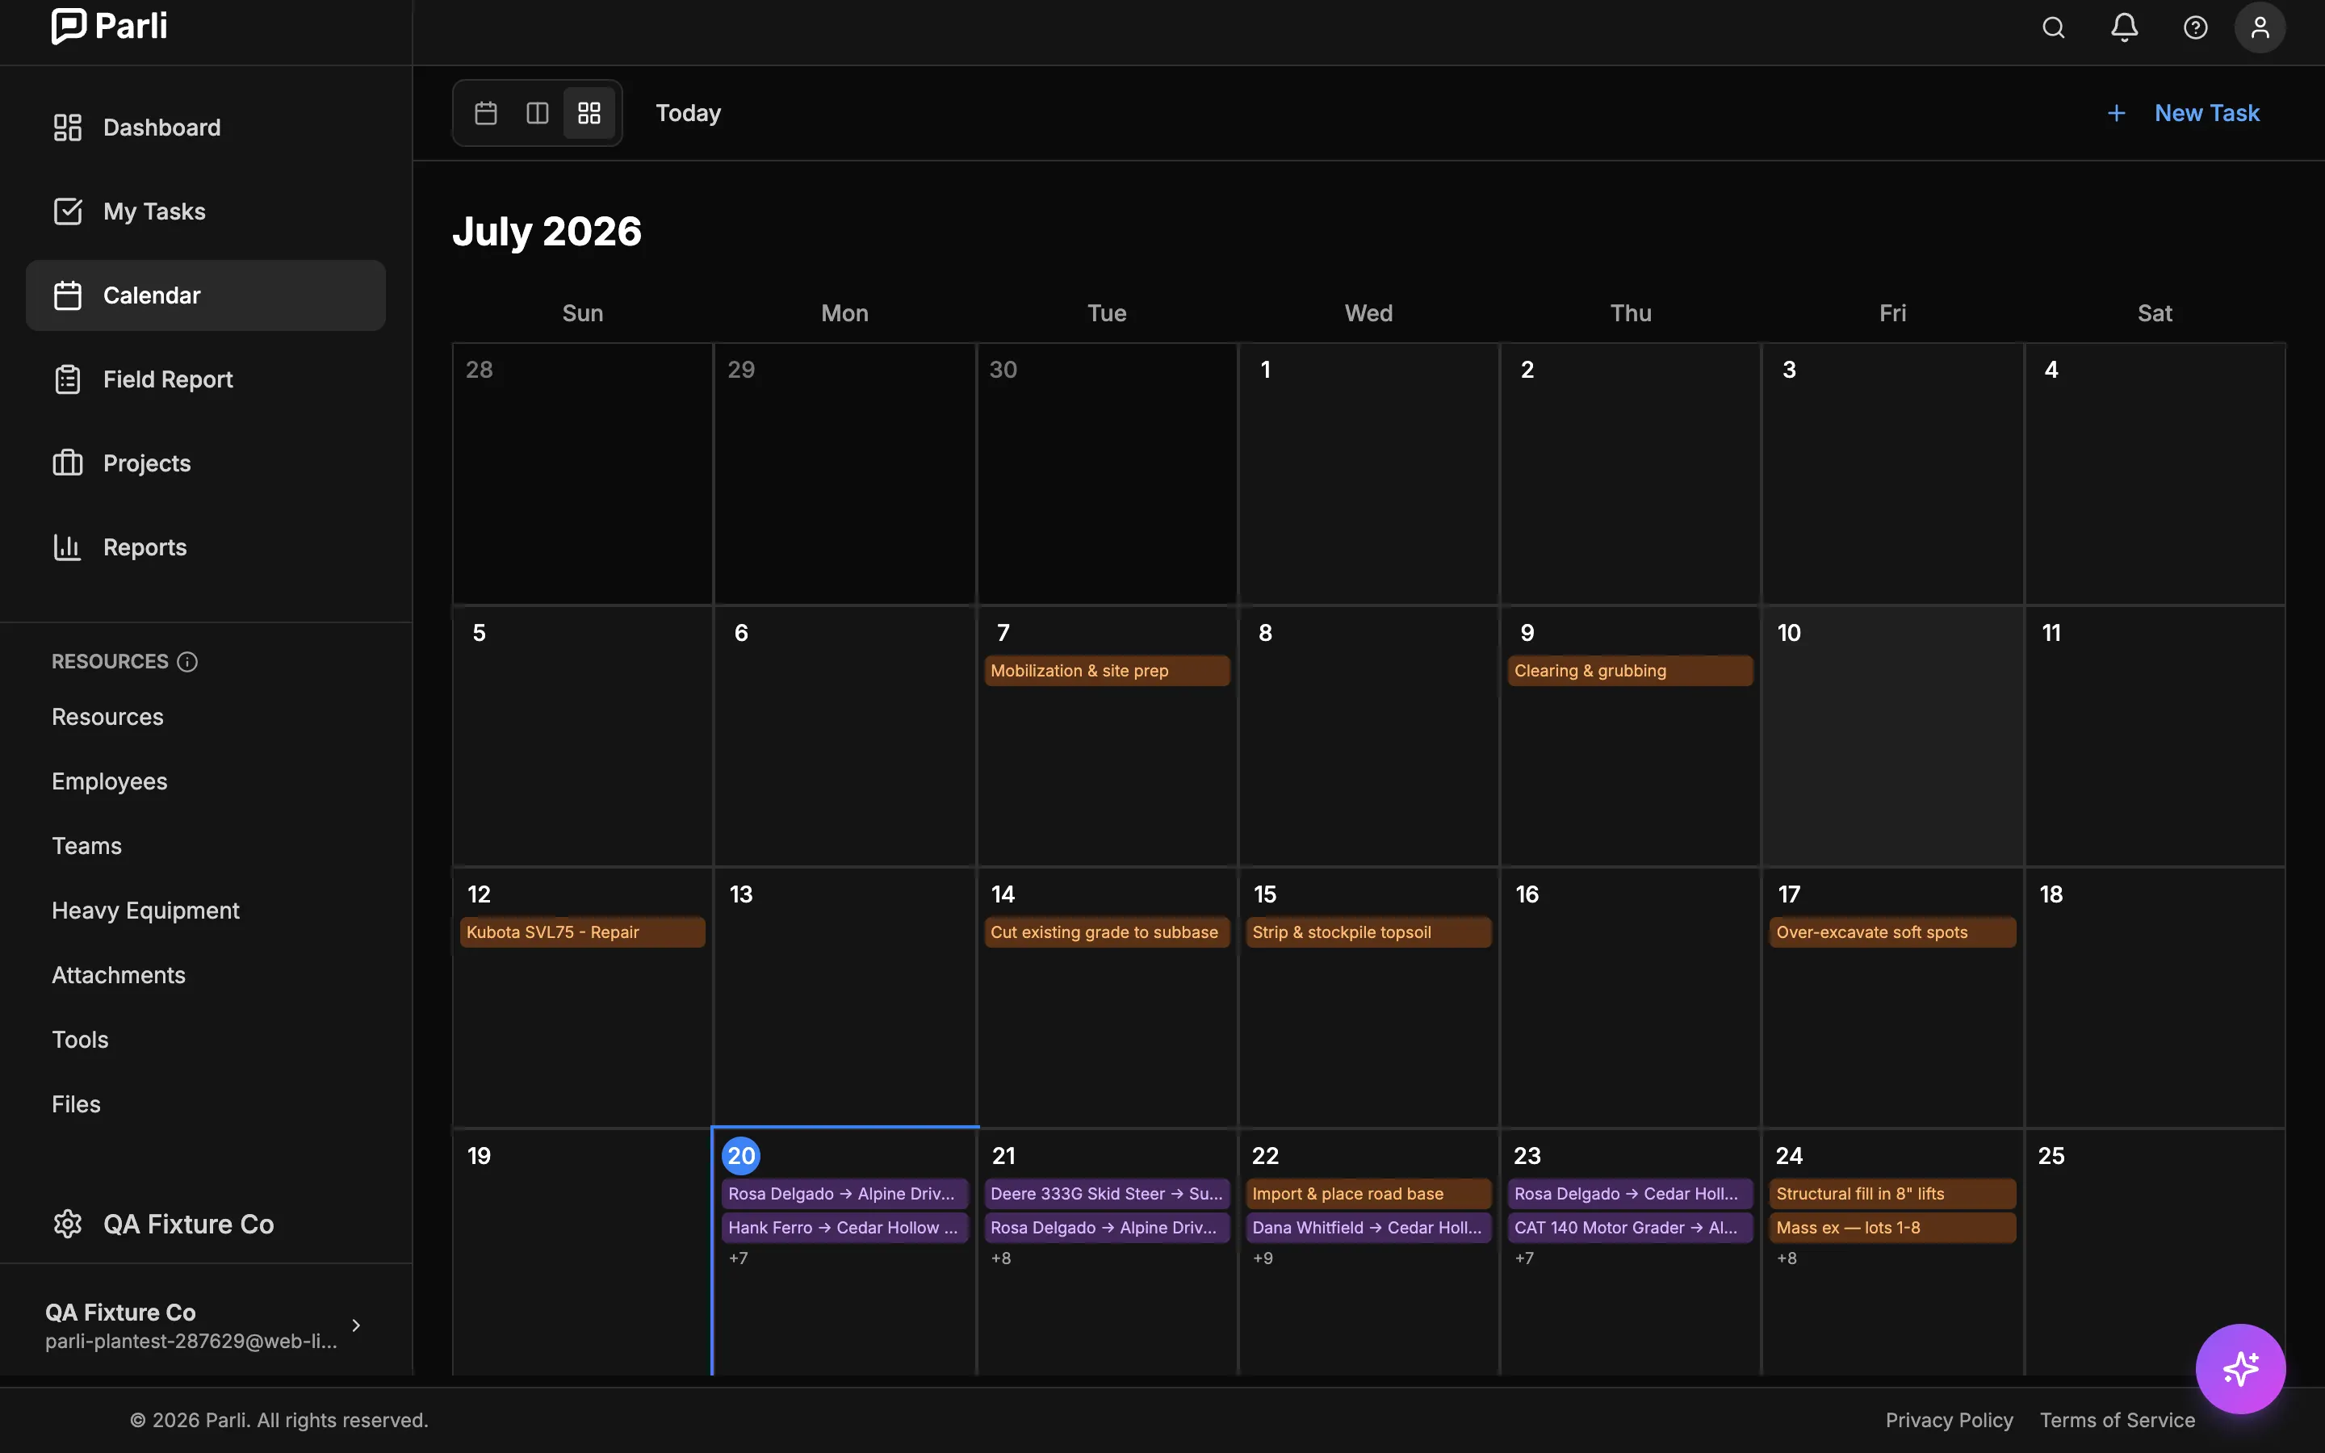This screenshot has width=2325, height=1453.
Task: Open the Privacy Policy link
Action: (x=1948, y=1421)
